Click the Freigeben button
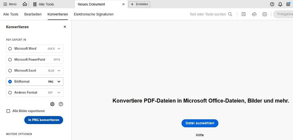This screenshot has height=140, width=293. click(x=283, y=14)
